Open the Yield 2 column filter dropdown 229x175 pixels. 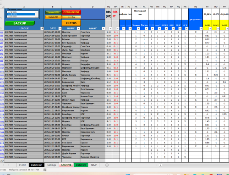227,28
